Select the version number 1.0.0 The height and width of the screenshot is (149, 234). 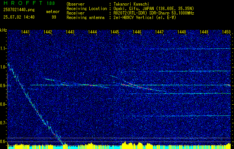[x=51, y=3]
